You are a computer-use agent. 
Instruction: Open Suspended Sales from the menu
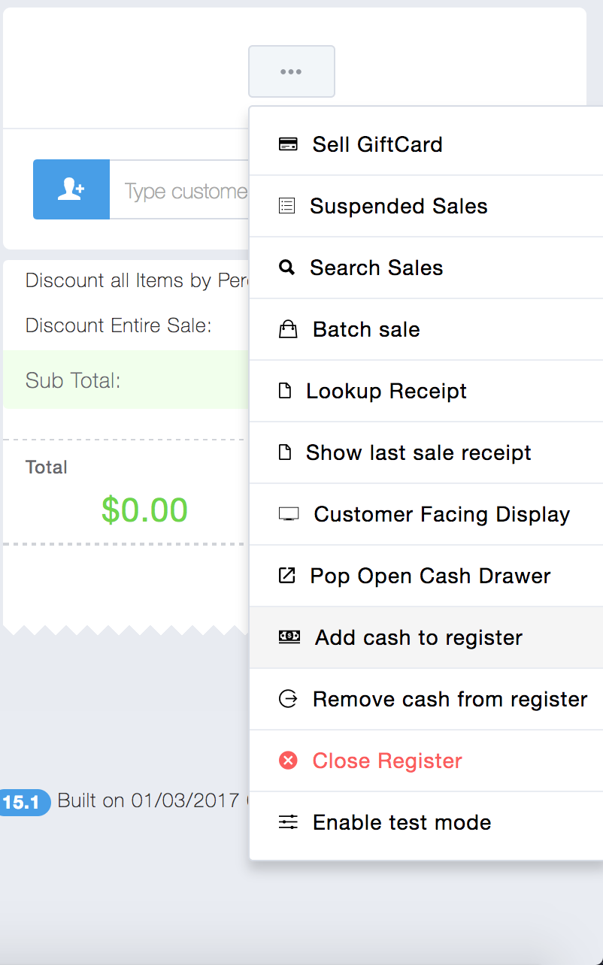[398, 206]
